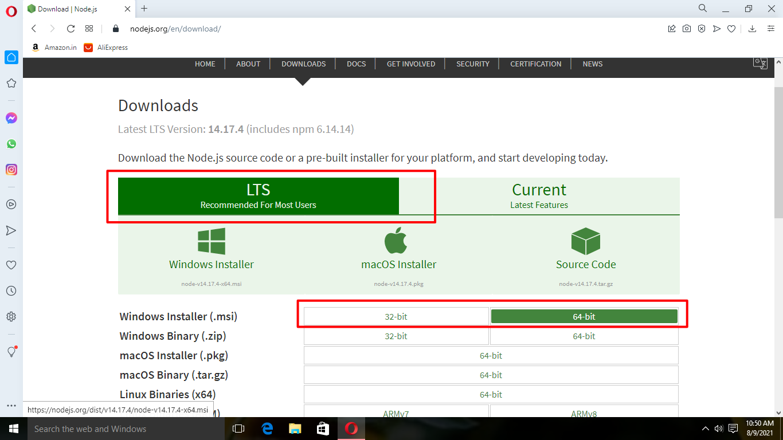This screenshot has width=783, height=440.
Task: Open sidebar three-dots setup menu
Action: [x=11, y=406]
